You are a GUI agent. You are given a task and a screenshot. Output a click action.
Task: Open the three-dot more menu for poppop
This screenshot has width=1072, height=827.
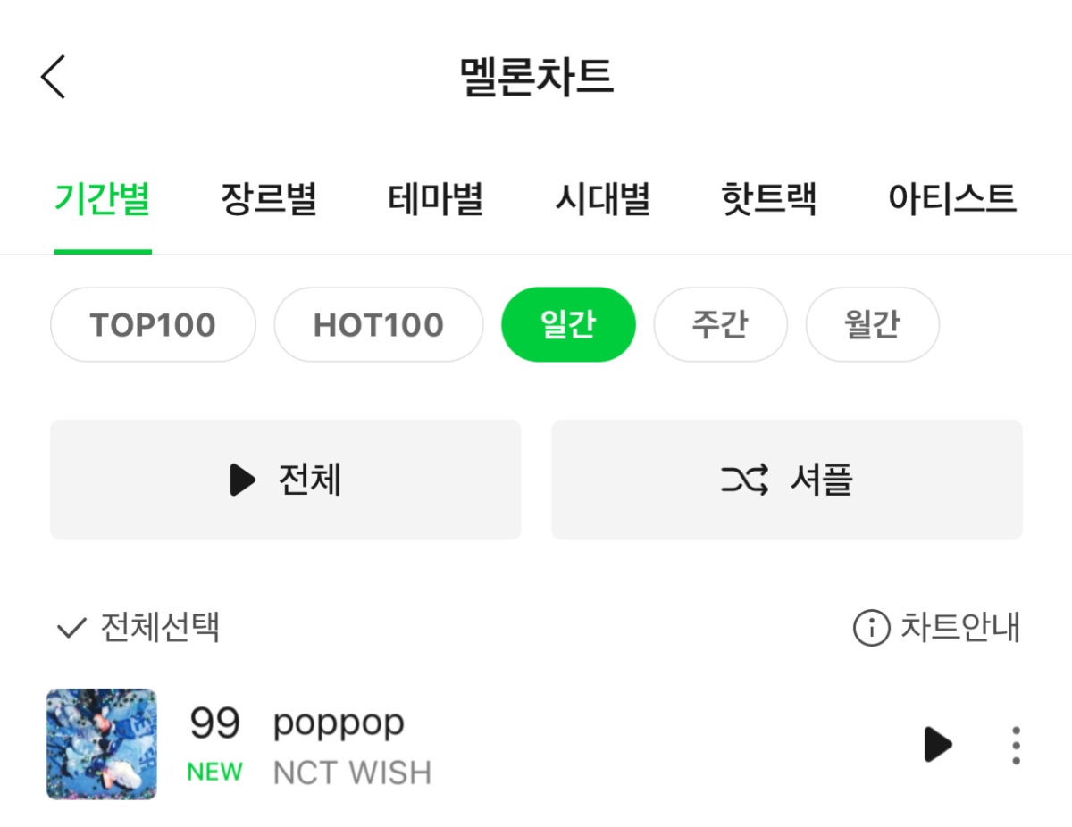click(x=1016, y=745)
